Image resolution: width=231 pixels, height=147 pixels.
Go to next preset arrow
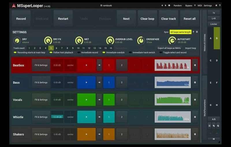[165, 5]
